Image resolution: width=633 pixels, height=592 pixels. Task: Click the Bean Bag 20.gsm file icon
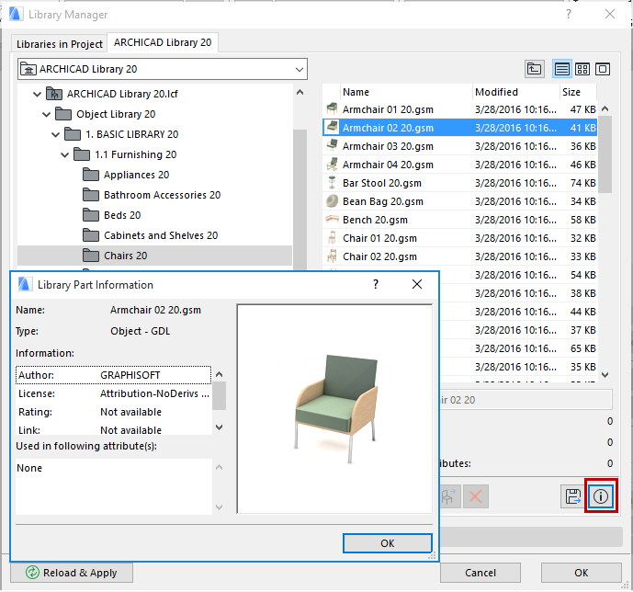point(332,201)
